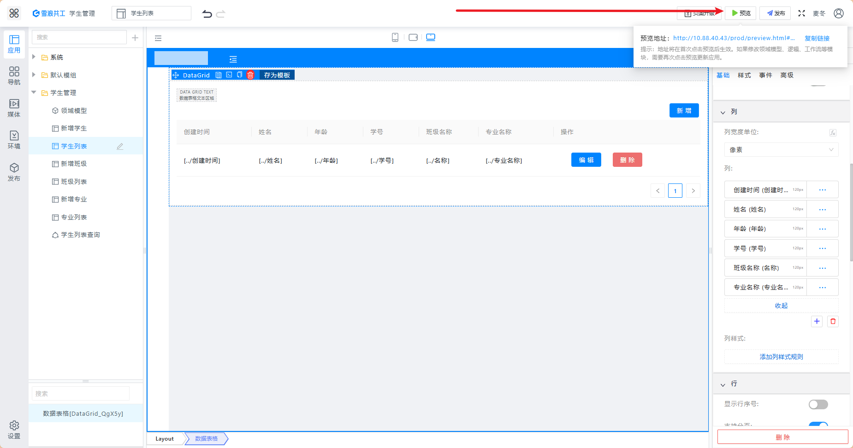This screenshot has height=448, width=853.
Task: Remove column with red trash icon
Action: [x=833, y=321]
